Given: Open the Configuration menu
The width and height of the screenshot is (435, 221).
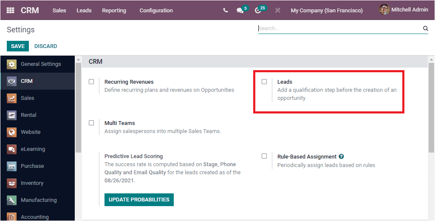Looking at the screenshot, I should pos(156,11).
